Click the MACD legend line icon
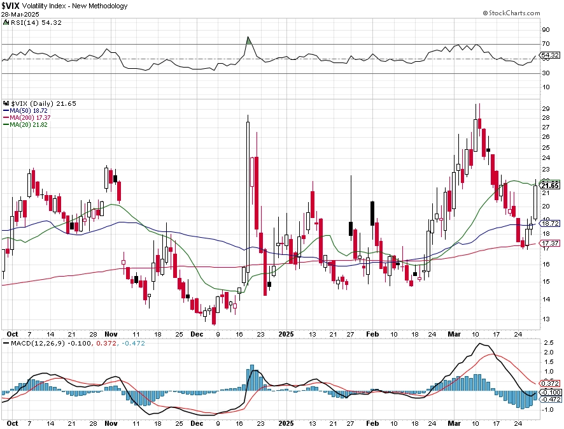This screenshot has height=429, width=564. [x=6, y=344]
